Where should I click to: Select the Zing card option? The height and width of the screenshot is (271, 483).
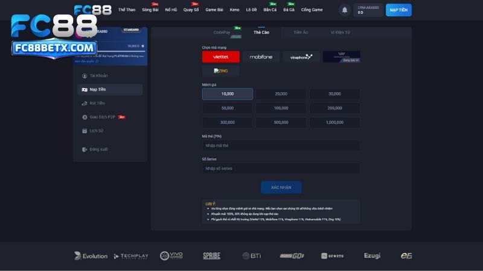click(221, 71)
